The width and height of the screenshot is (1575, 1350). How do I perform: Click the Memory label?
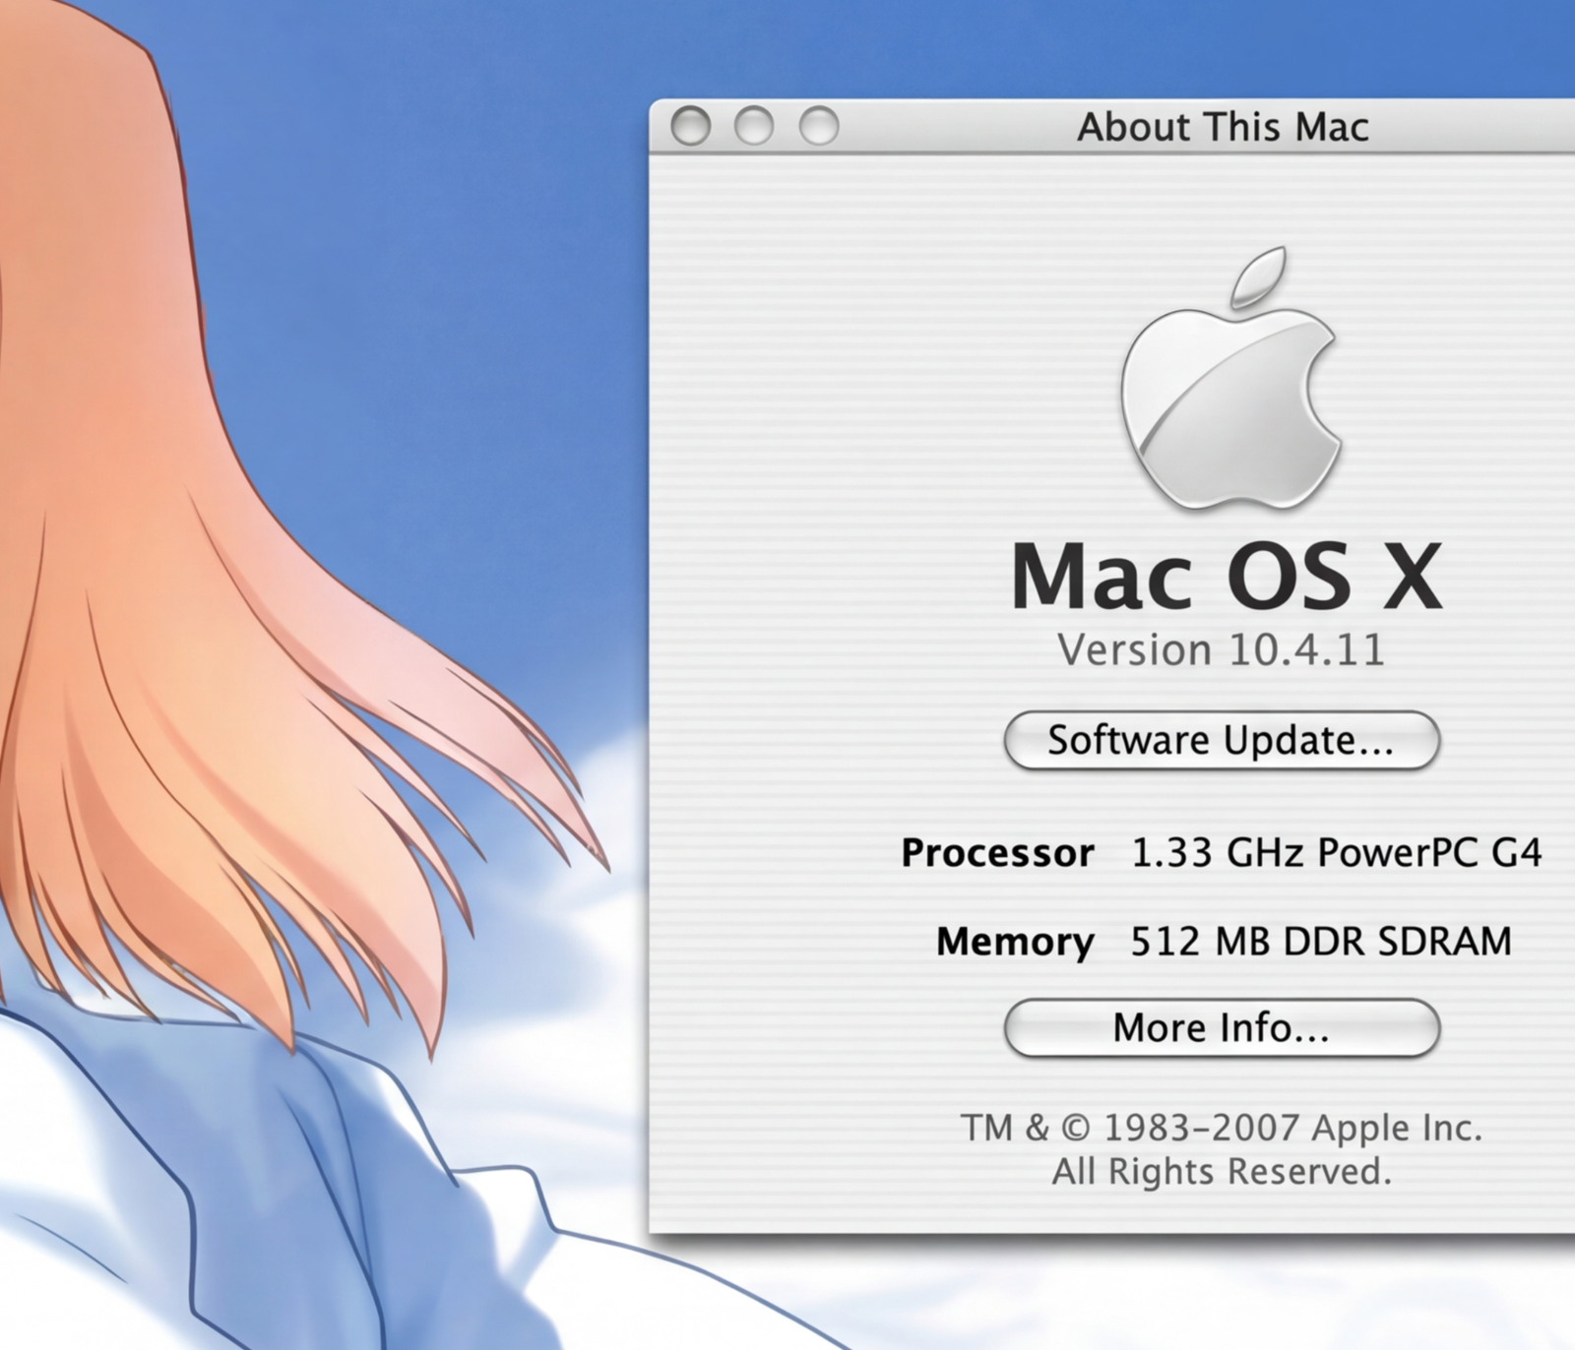pos(1015,942)
